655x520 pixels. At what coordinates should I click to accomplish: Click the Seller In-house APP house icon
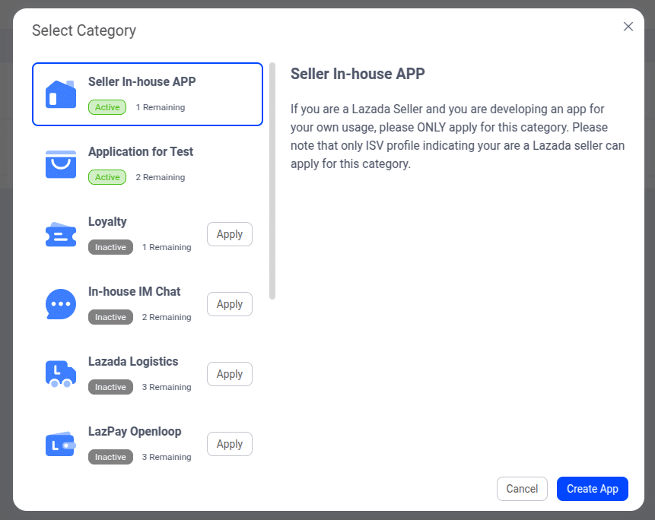(x=61, y=94)
